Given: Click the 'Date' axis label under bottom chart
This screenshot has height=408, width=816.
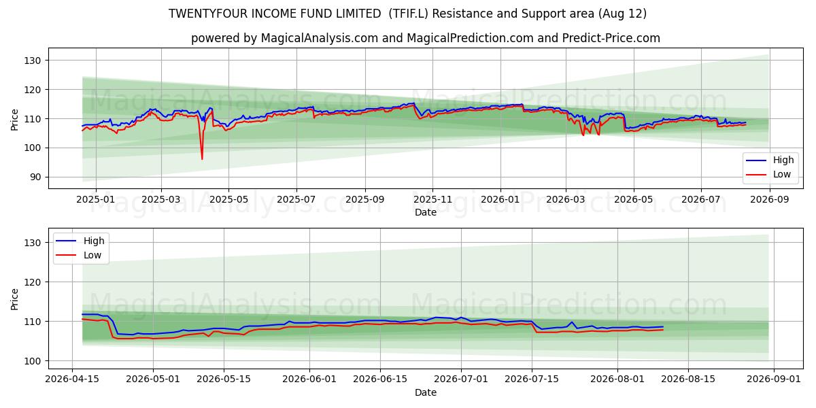Looking at the screenshot, I should tap(426, 392).
